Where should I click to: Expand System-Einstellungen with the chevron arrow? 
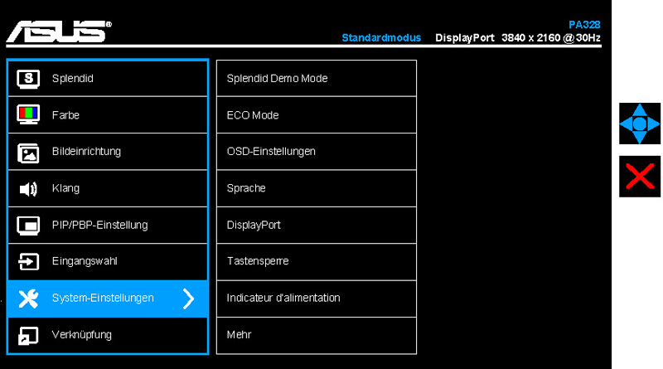pos(189,299)
